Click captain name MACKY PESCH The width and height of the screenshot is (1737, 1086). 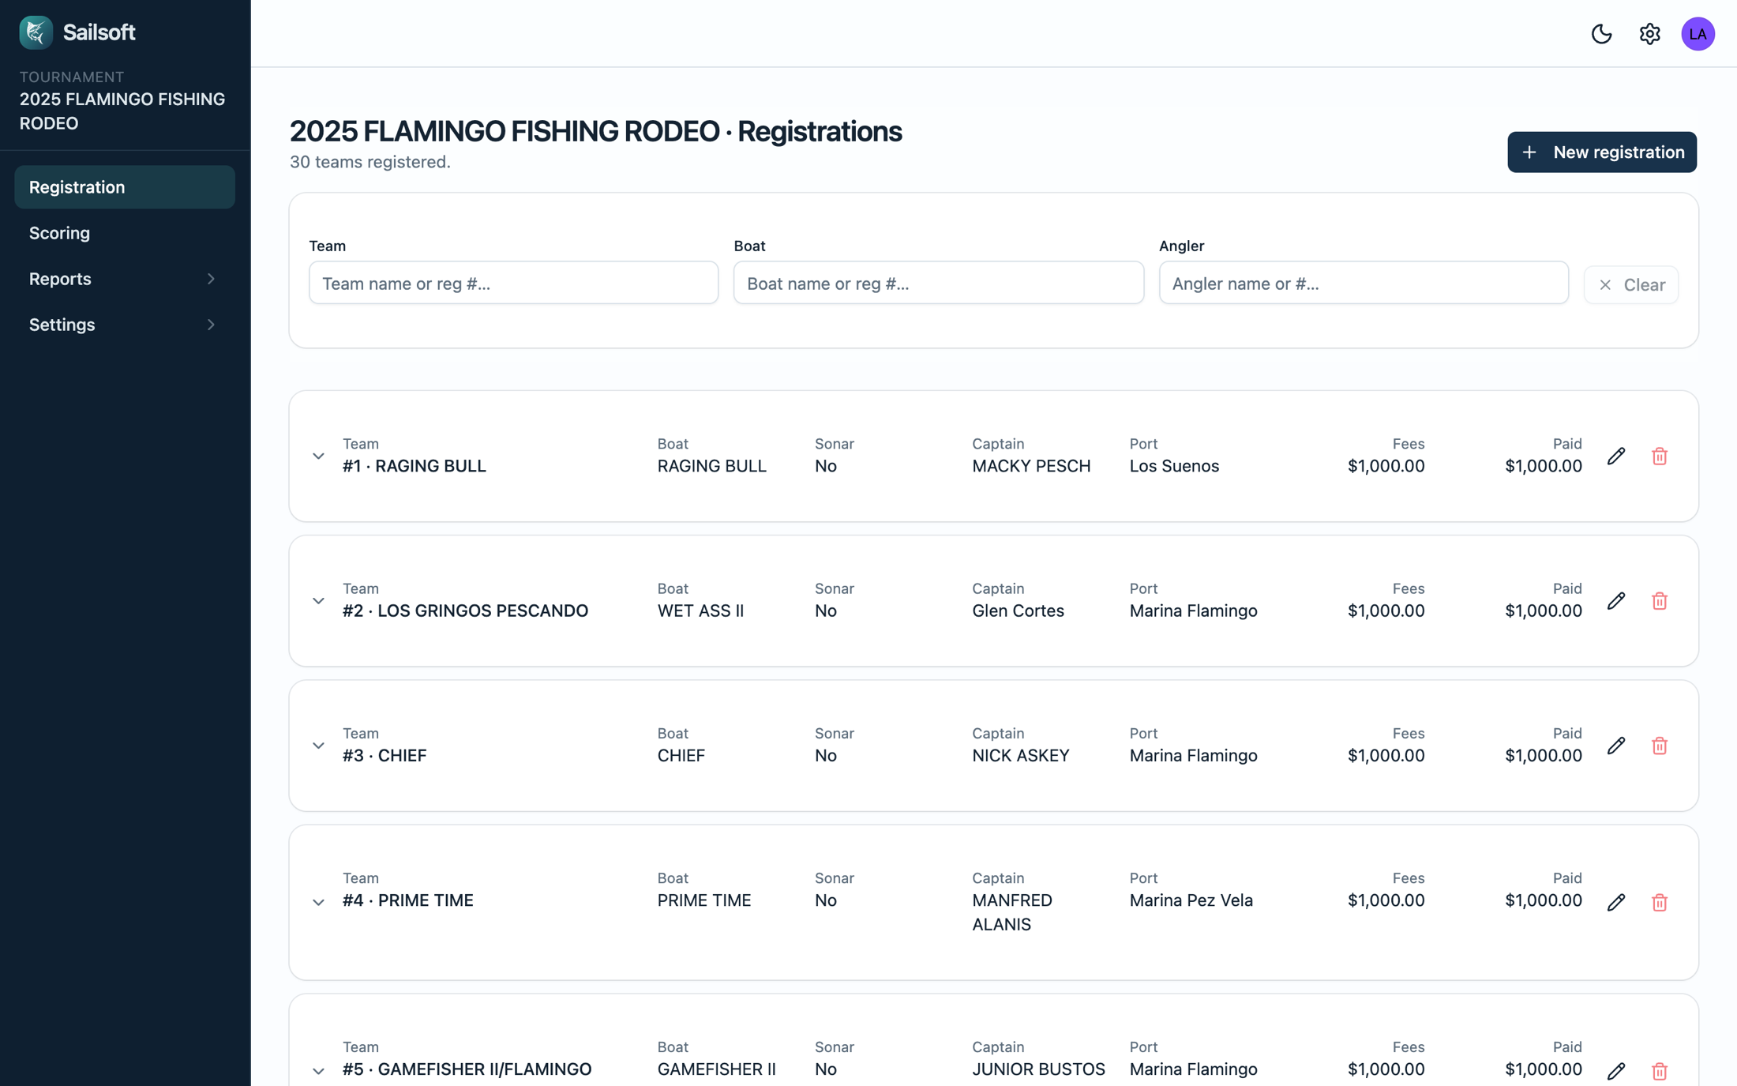point(1031,466)
